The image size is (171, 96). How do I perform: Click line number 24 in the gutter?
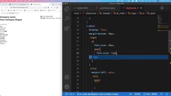(77, 53)
